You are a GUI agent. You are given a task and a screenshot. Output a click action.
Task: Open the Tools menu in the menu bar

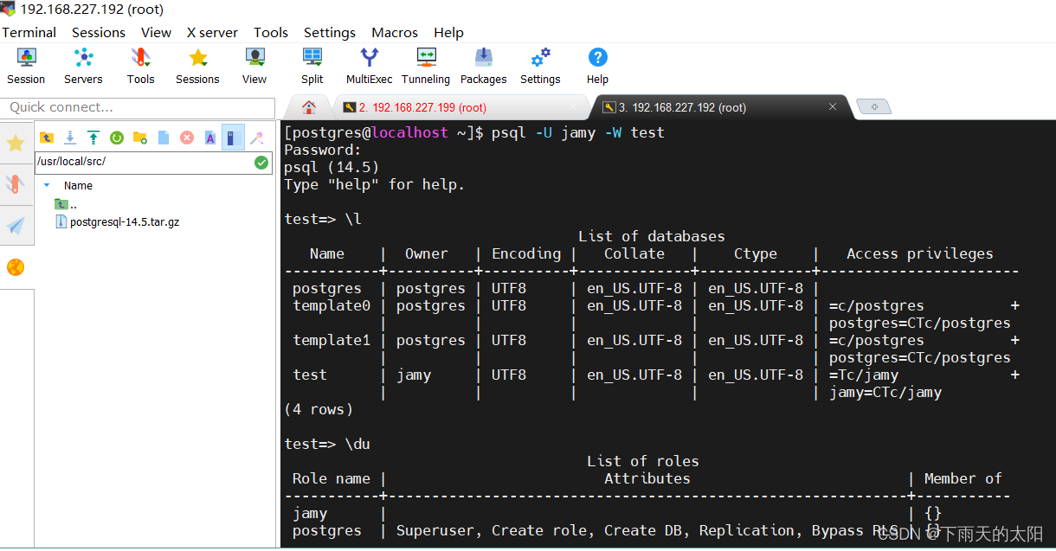coord(271,32)
